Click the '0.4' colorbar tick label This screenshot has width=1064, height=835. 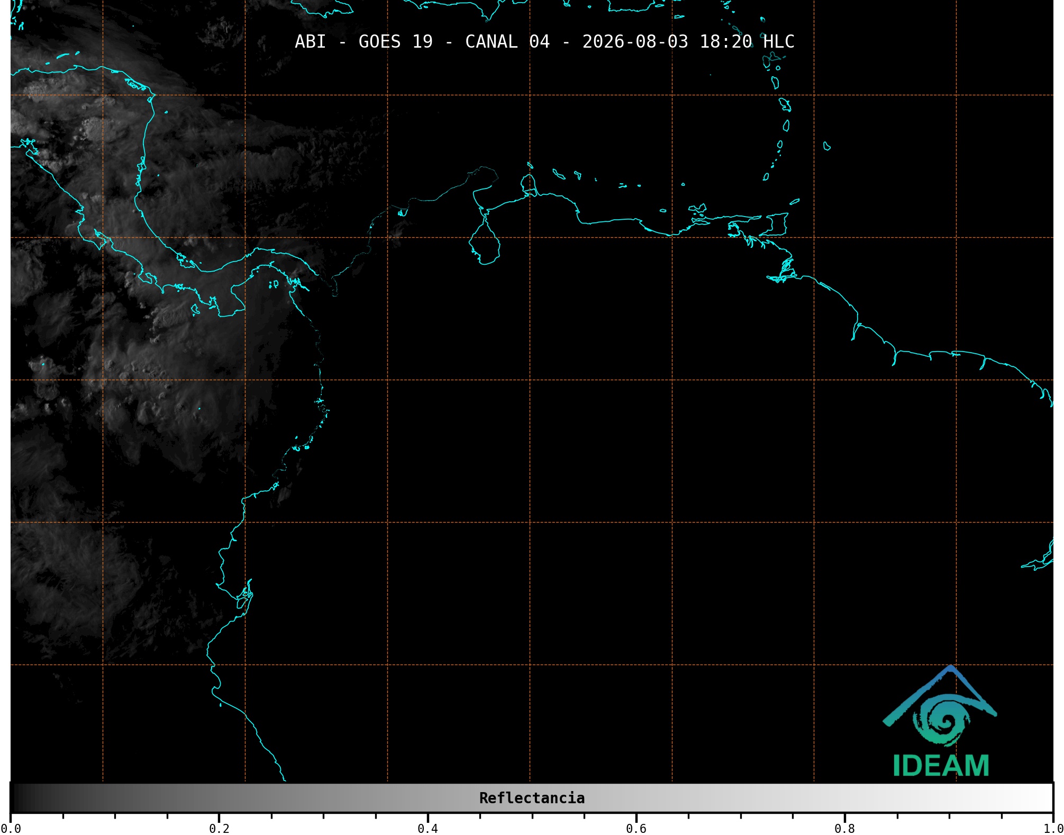428,829
